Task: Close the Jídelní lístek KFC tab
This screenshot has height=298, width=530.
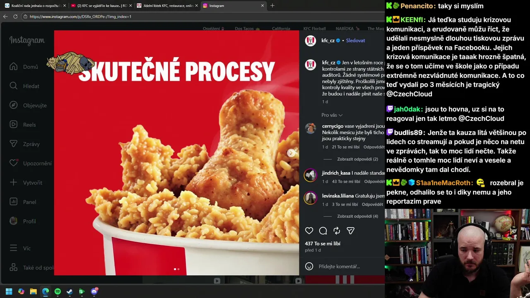Action: point(196,6)
